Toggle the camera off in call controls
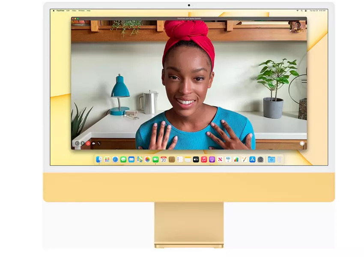 click(x=94, y=143)
